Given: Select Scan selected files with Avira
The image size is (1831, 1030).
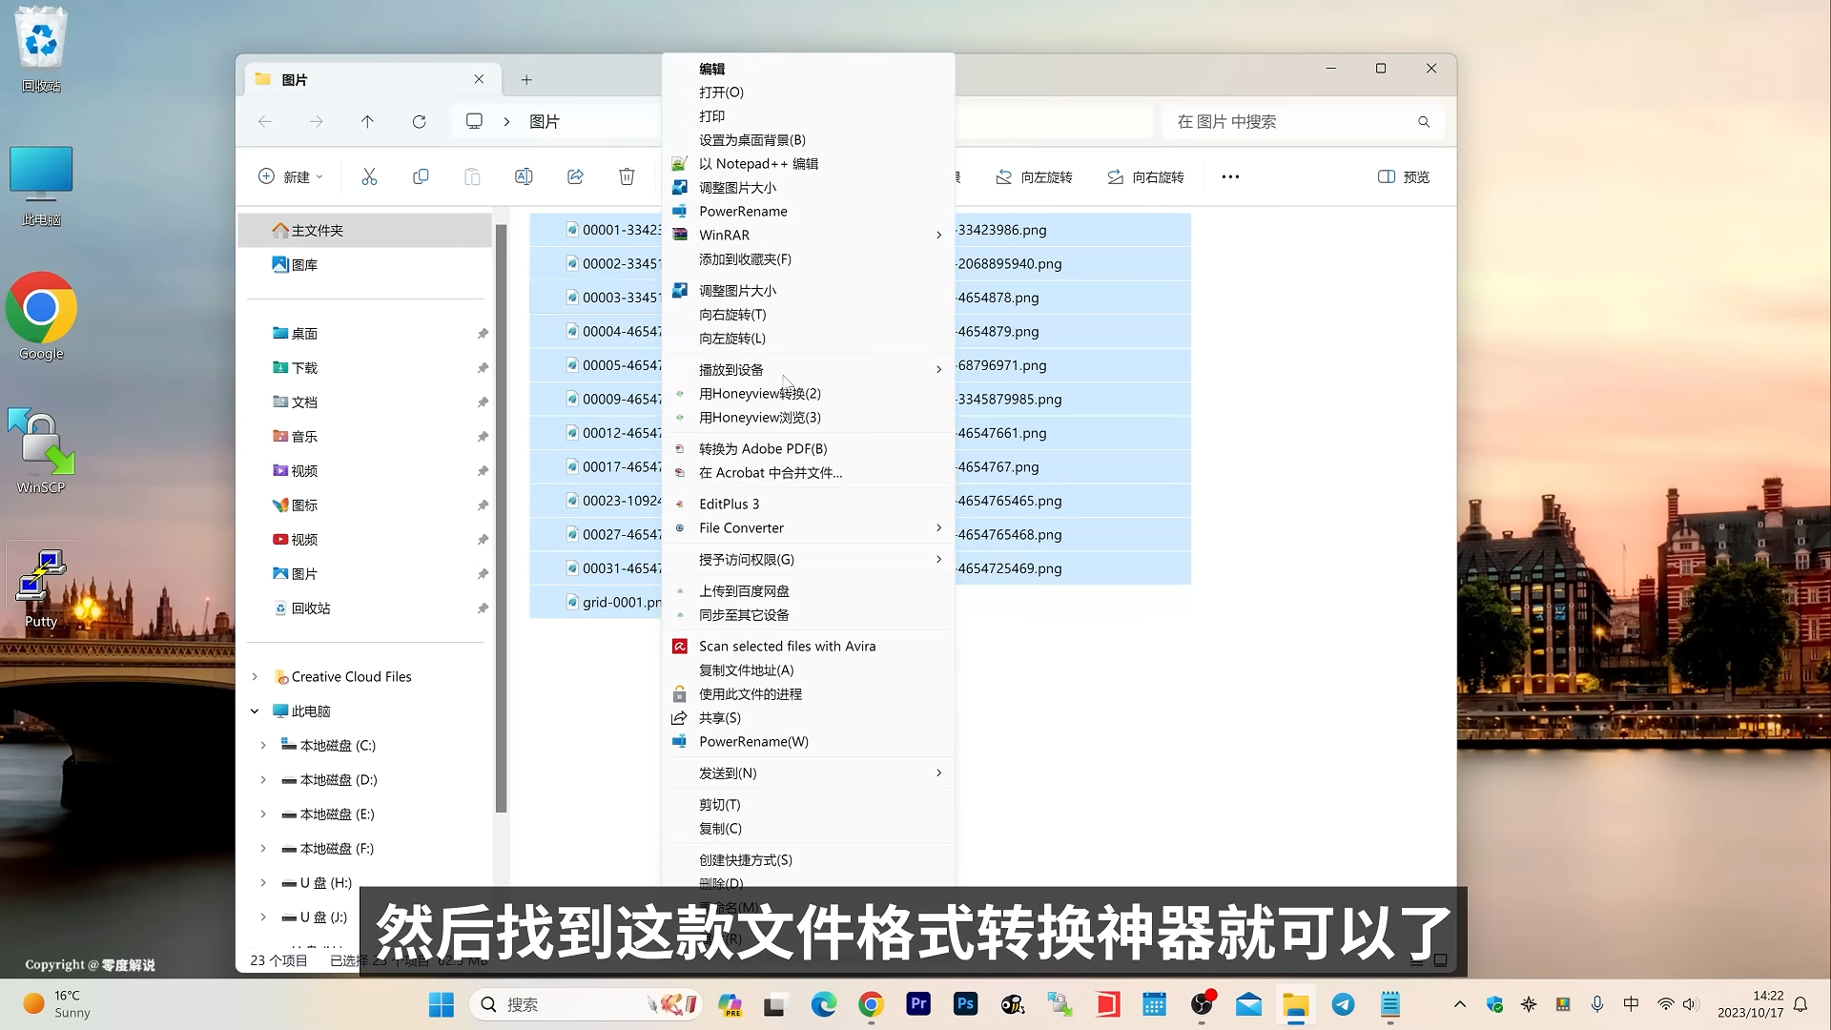Looking at the screenshot, I should click(787, 646).
